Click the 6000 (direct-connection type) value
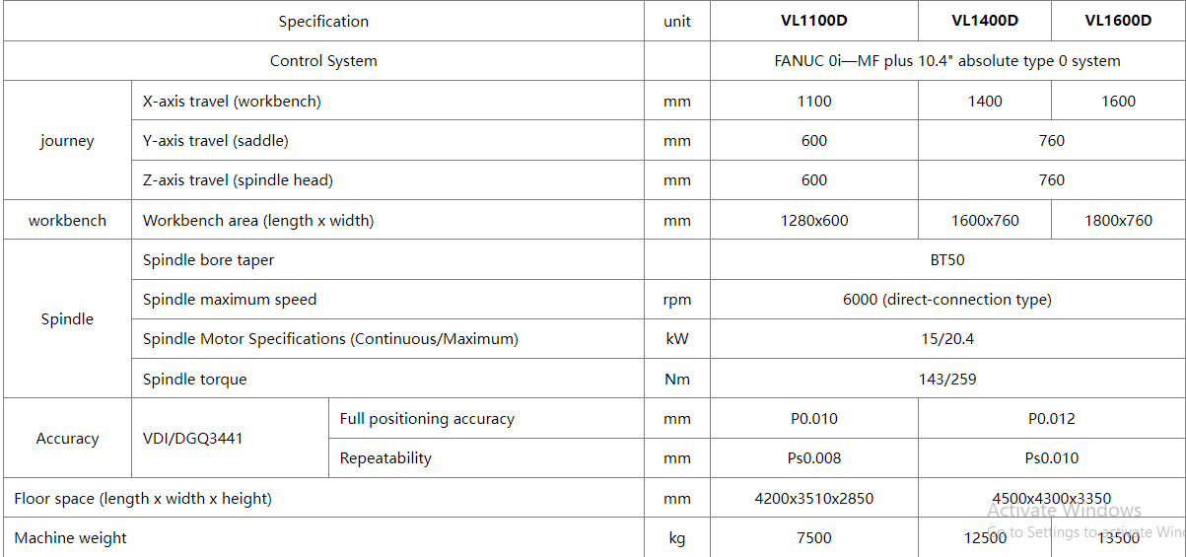Image resolution: width=1186 pixels, height=557 pixels. tap(946, 300)
